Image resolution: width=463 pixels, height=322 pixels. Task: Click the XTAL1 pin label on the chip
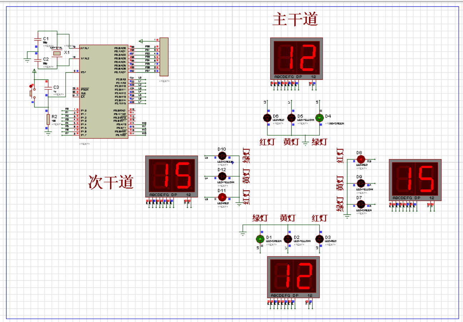[x=85, y=48]
